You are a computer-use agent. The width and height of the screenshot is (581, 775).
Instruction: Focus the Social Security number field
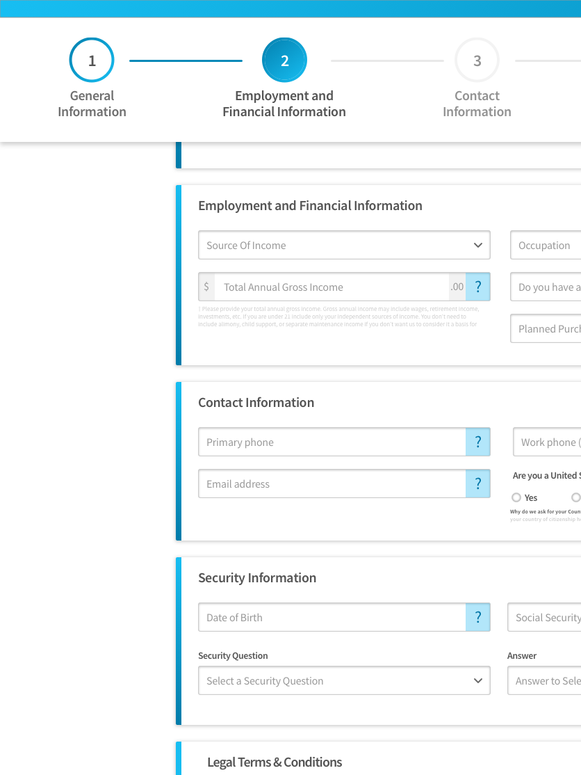(x=544, y=617)
